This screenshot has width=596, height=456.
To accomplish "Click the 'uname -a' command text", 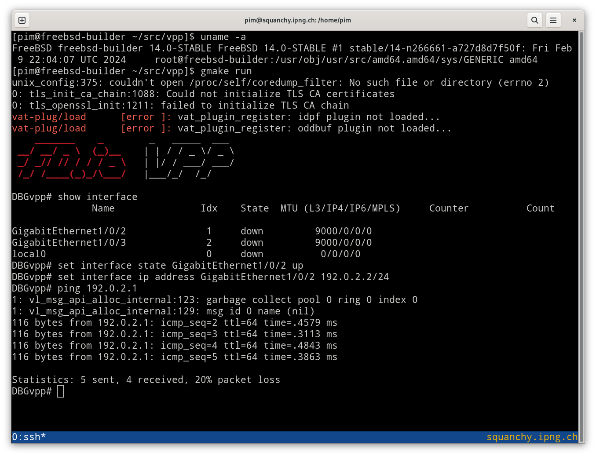I will pyautogui.click(x=223, y=37).
